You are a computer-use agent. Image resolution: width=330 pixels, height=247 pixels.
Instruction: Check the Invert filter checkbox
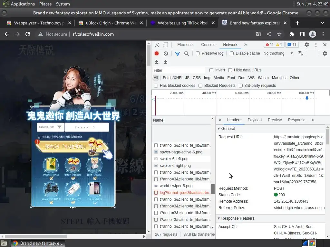(211, 70)
